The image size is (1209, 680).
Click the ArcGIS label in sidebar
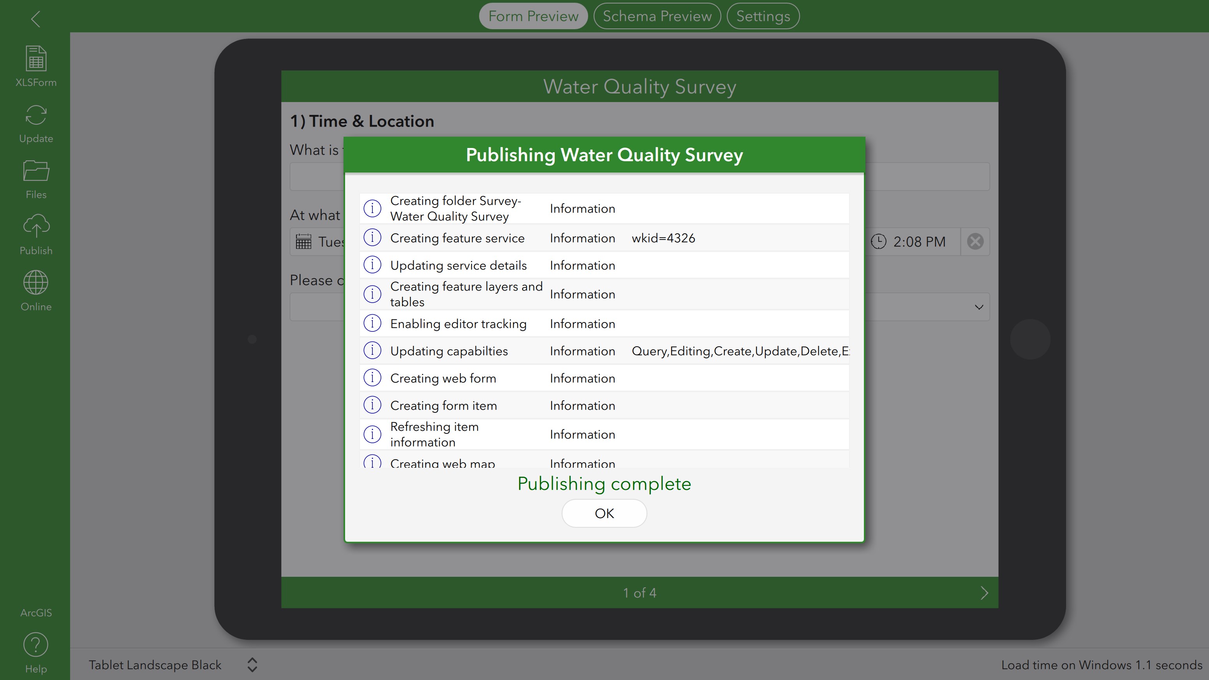[36, 613]
